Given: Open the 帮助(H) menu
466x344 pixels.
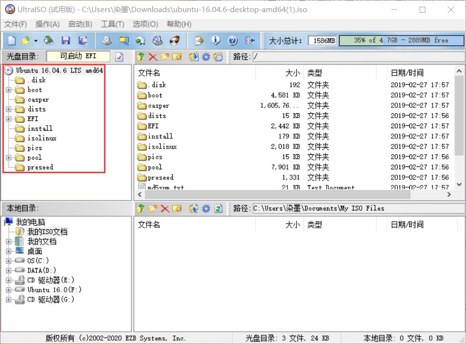Looking at the screenshot, I should 179,24.
